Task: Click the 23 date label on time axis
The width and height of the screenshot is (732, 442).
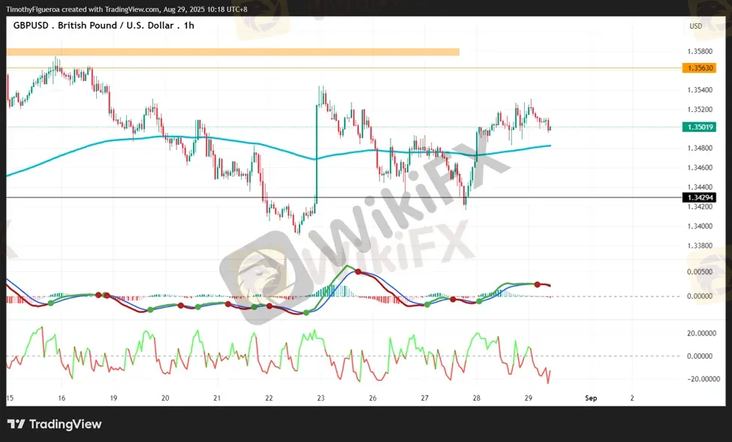Action: [x=321, y=398]
